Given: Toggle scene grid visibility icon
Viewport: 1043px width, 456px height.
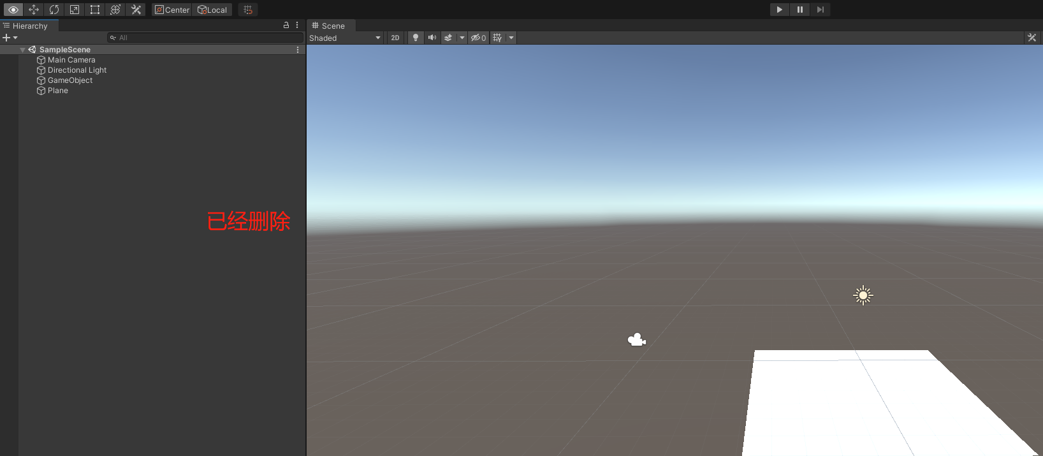Looking at the screenshot, I should 497,38.
